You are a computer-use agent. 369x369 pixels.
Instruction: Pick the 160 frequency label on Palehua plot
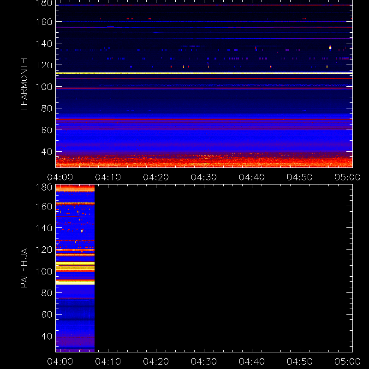(44, 206)
